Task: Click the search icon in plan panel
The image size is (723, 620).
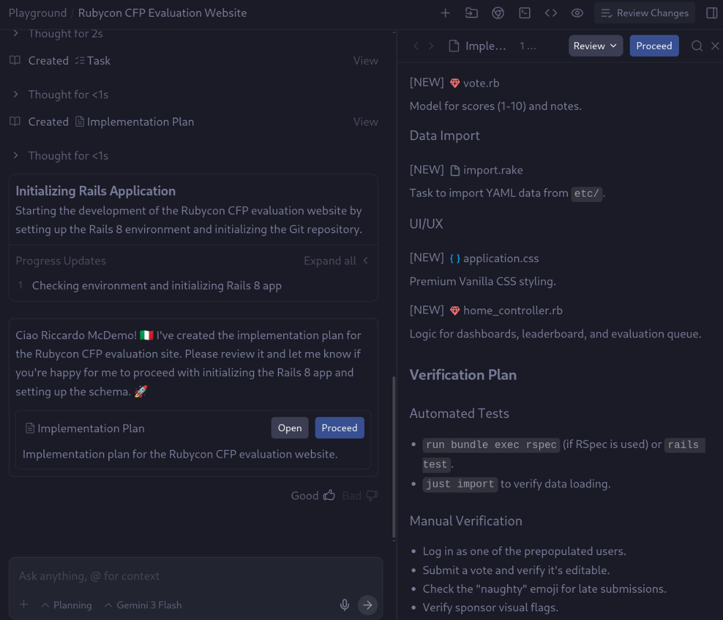Action: [697, 46]
